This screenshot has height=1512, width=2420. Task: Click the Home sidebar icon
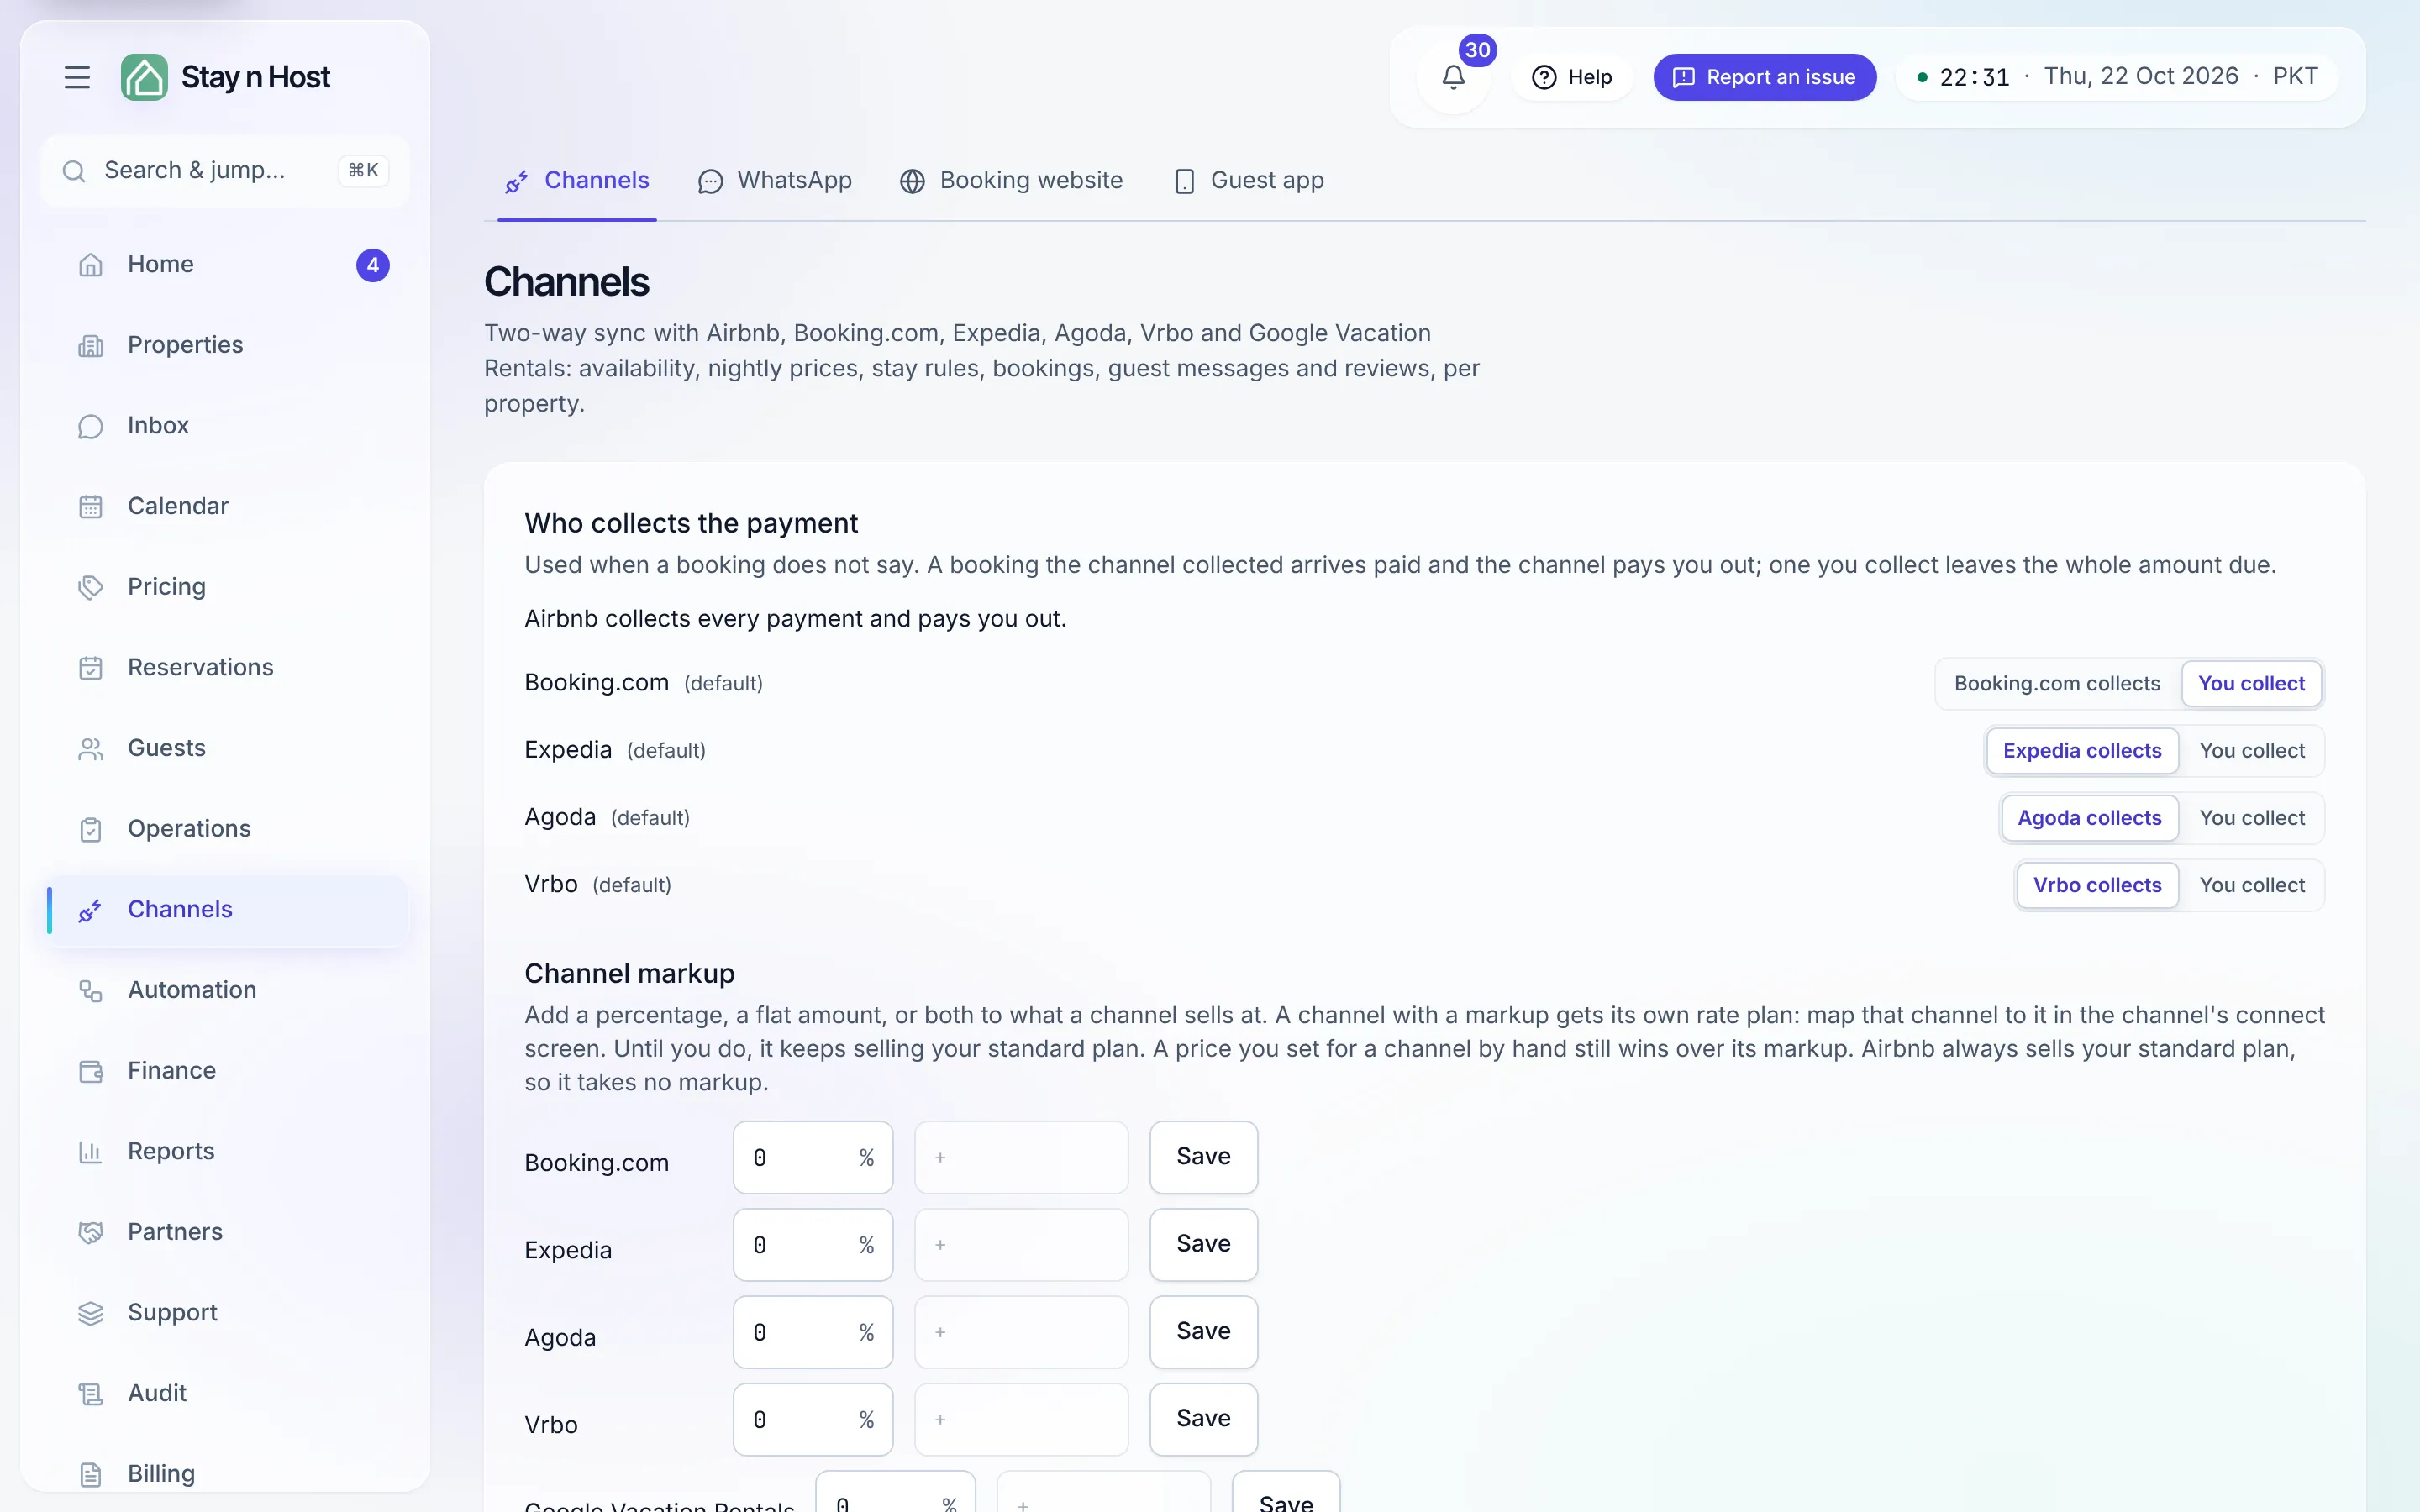click(91, 265)
